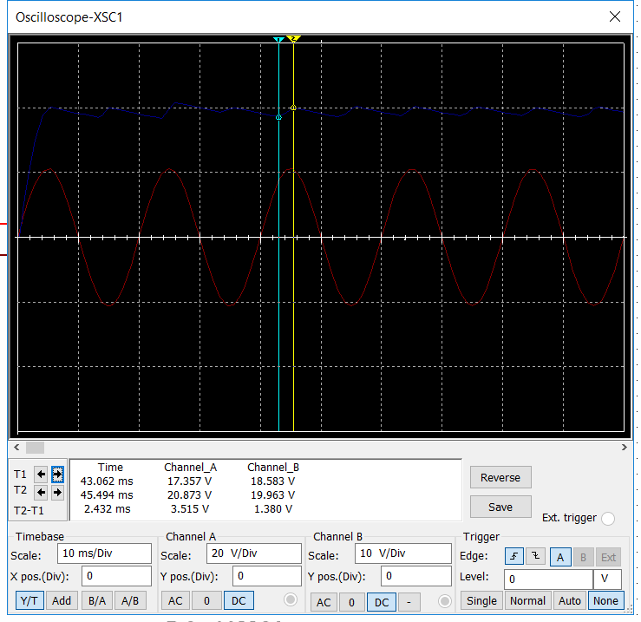Viewport: 641px width, 622px height.
Task: Shift cursor T2 left with arrow button
Action: click(x=41, y=492)
